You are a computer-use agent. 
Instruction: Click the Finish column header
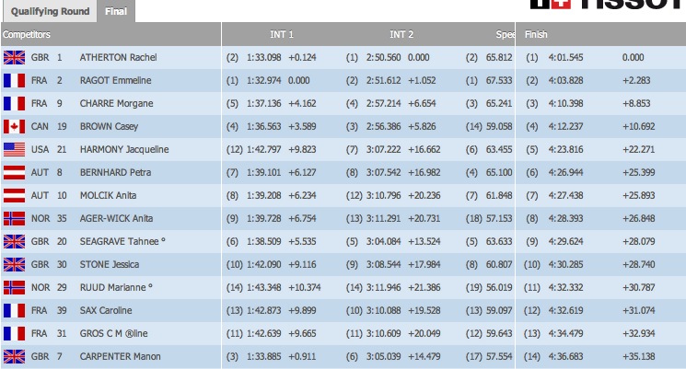click(x=536, y=34)
